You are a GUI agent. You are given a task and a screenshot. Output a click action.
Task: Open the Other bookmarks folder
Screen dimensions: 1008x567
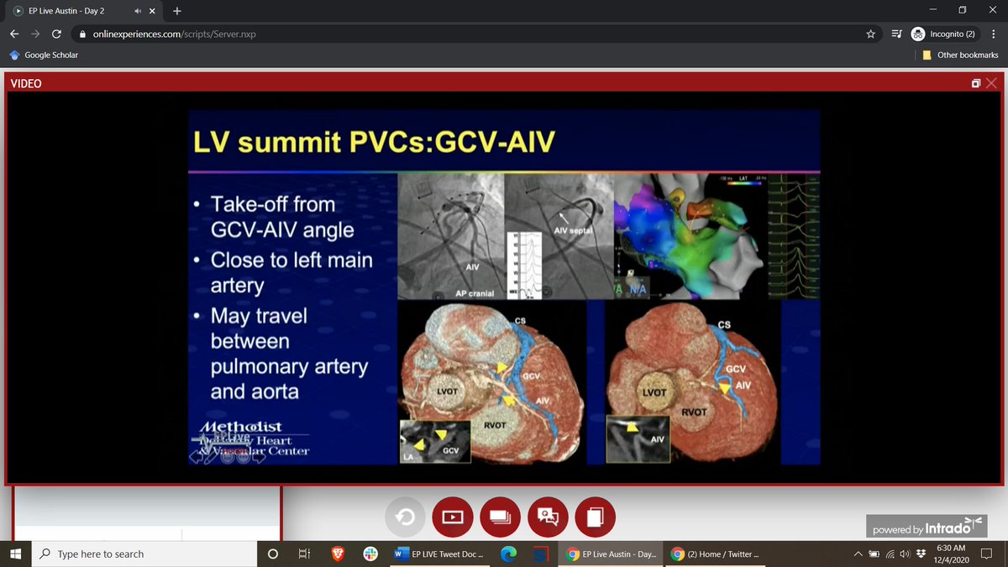(960, 55)
